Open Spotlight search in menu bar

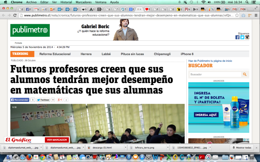coord(247,2)
